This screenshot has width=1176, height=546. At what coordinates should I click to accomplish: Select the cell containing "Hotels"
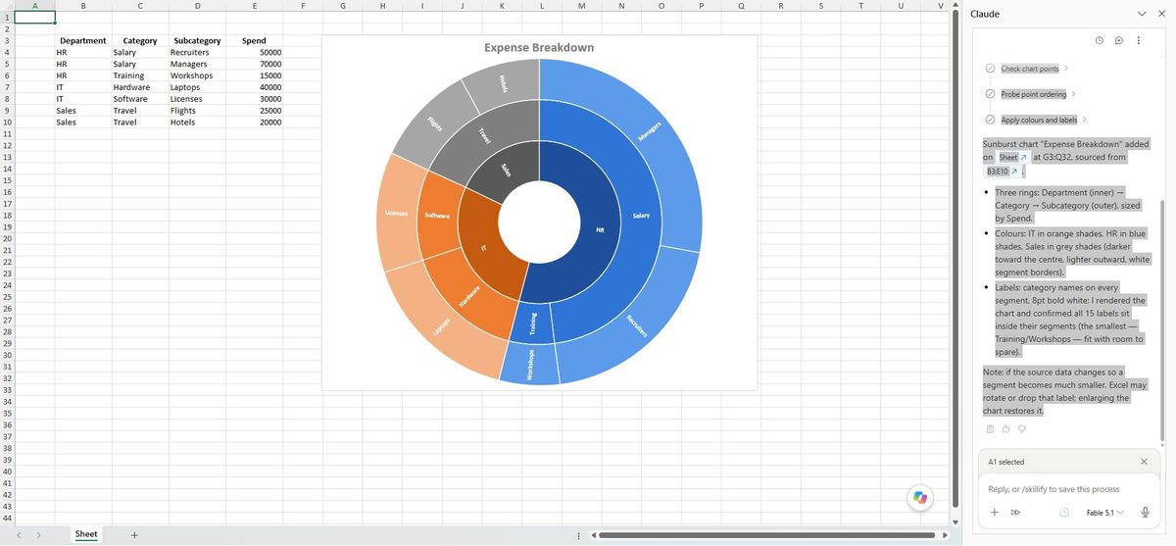(x=197, y=123)
